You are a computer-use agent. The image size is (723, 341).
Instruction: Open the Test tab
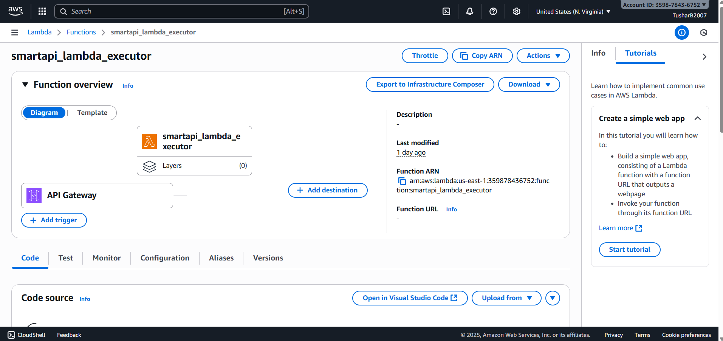(66, 258)
